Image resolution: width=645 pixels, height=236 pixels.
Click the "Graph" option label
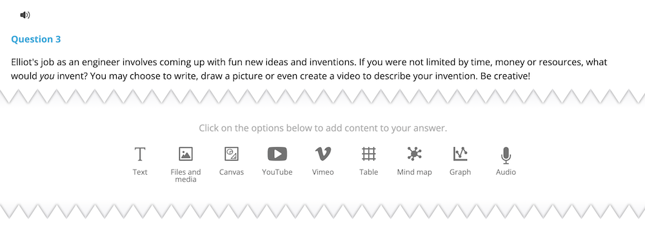(x=460, y=172)
